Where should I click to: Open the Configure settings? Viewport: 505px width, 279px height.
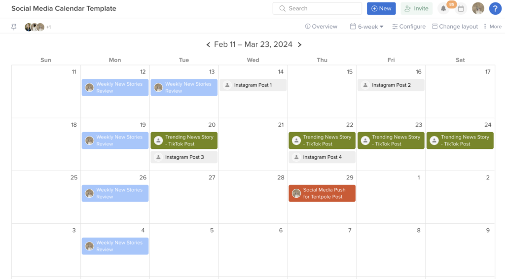coord(409,27)
